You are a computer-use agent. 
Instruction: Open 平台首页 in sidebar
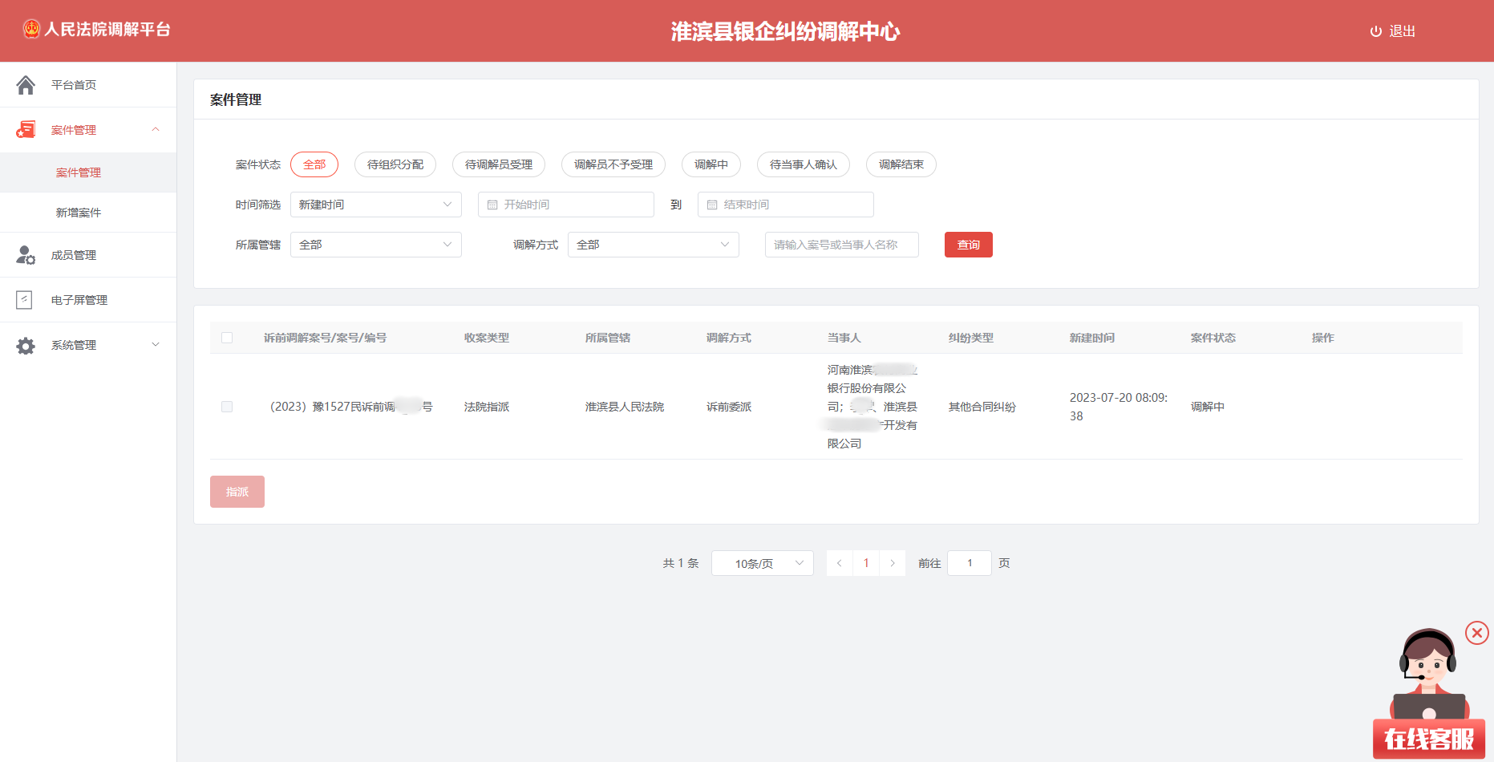point(88,85)
